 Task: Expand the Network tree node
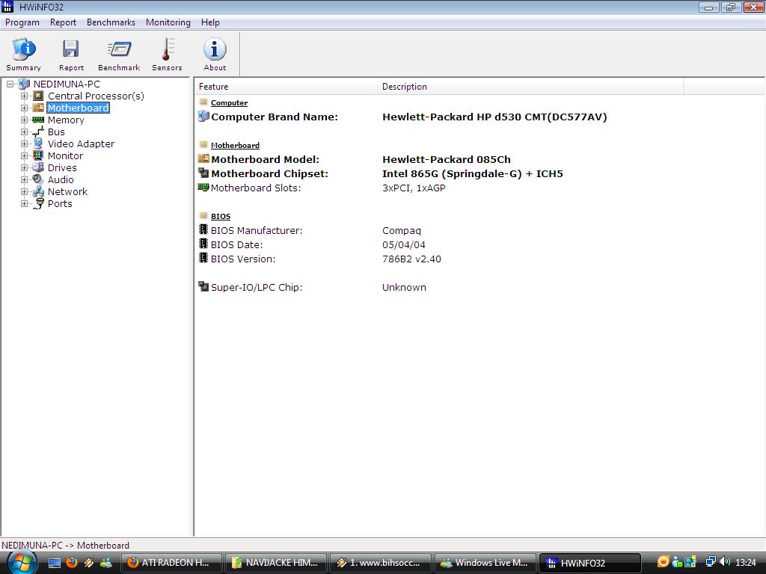pyautogui.click(x=24, y=192)
